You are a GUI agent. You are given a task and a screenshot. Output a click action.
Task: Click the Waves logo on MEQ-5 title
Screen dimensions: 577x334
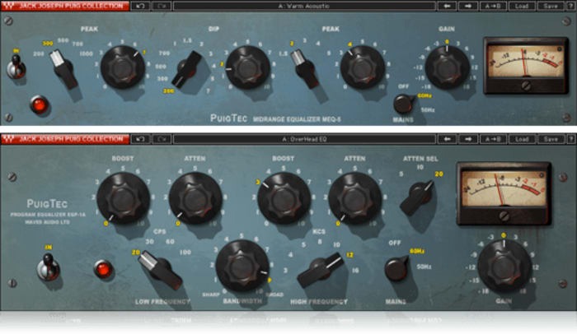pyautogui.click(x=8, y=6)
